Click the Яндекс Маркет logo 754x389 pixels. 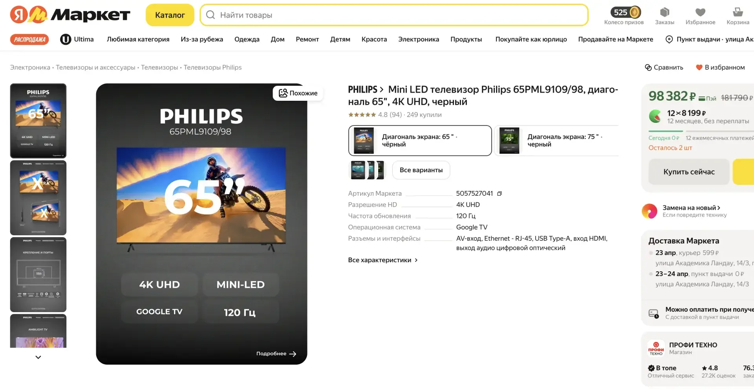(x=70, y=15)
